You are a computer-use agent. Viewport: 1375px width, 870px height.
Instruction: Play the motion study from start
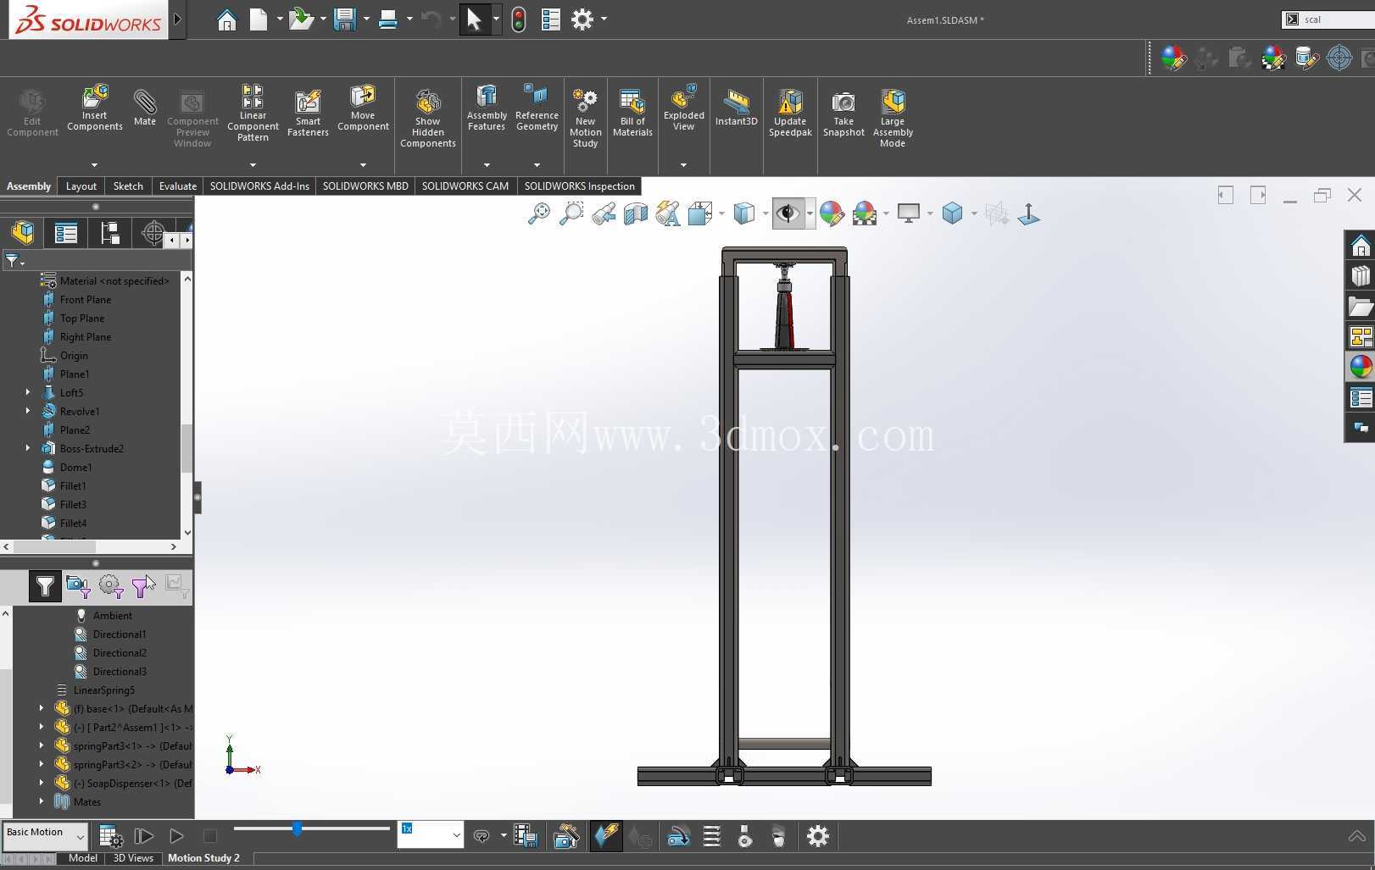[144, 837]
